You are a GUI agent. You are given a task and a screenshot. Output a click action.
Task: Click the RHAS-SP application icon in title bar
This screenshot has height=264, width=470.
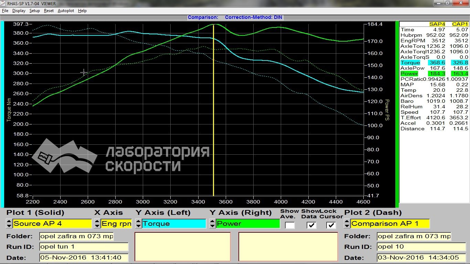point(3,3)
